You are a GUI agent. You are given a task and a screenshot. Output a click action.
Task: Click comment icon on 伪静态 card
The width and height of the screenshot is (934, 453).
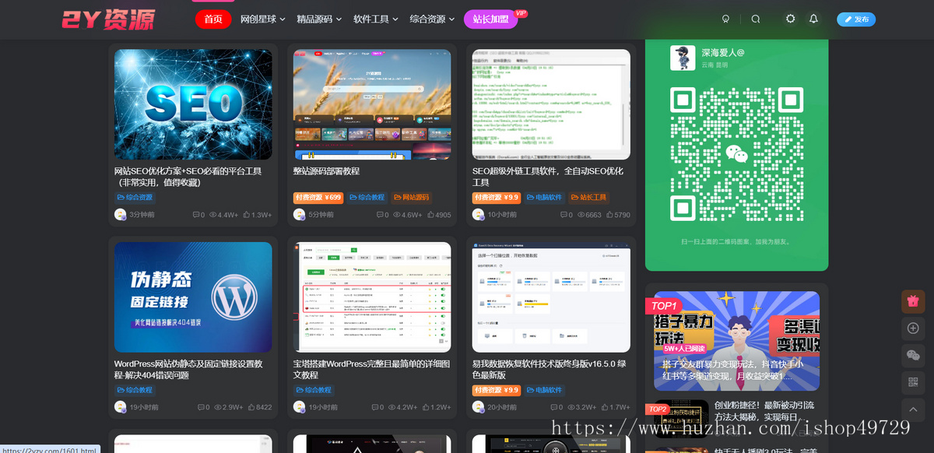(202, 407)
